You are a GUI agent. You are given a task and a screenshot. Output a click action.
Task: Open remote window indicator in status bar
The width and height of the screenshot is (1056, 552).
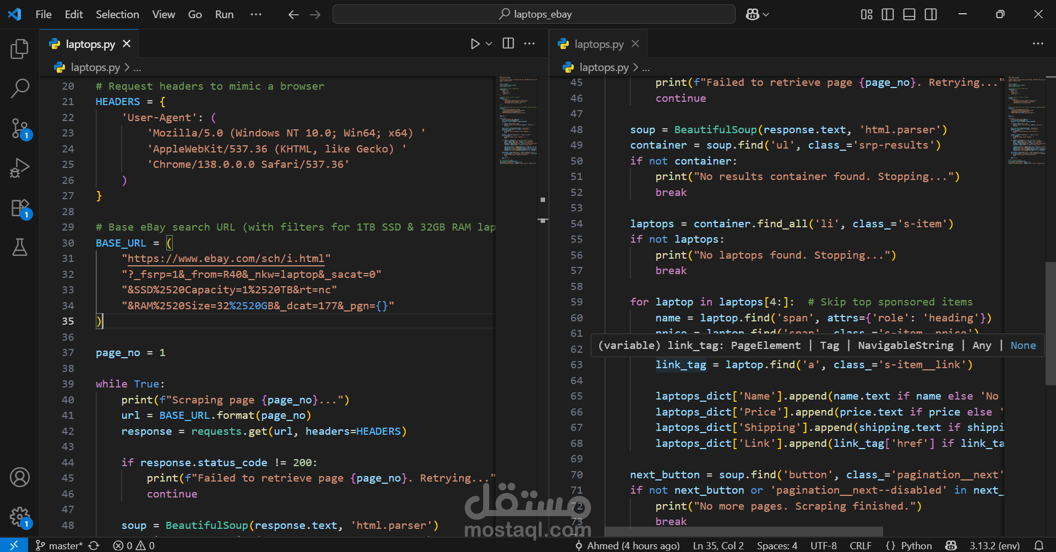(x=14, y=545)
